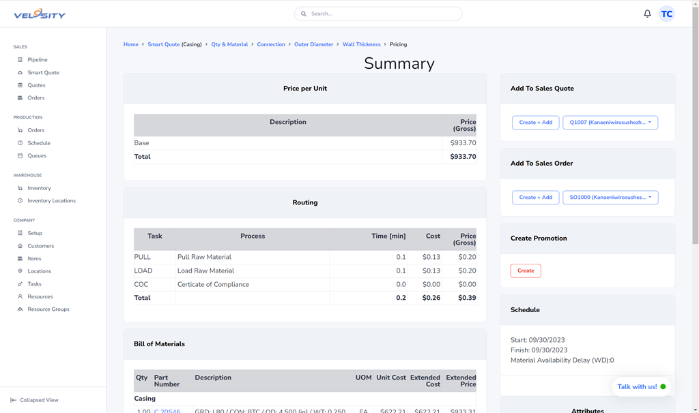This screenshot has width=699, height=413.
Task: Open the Talk with us chat widget
Action: [x=641, y=386]
